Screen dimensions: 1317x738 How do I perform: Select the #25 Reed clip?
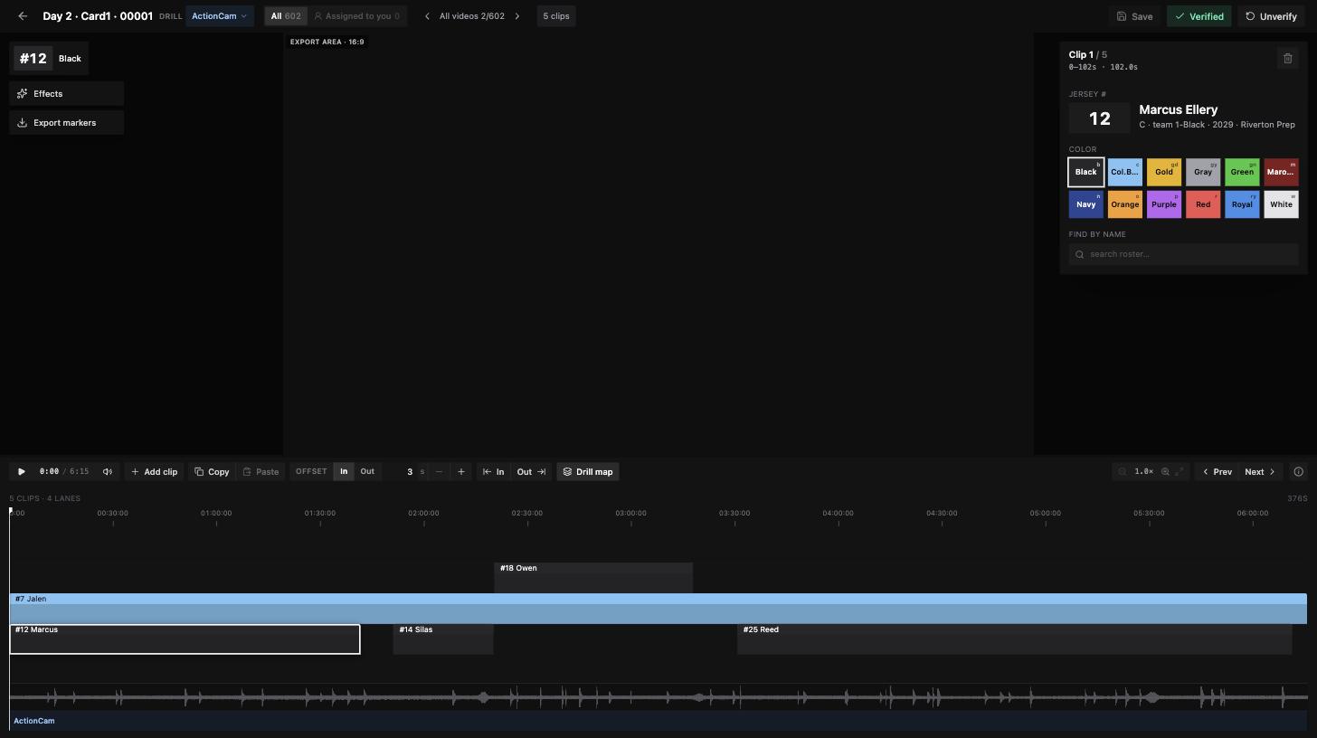tap(1015, 639)
